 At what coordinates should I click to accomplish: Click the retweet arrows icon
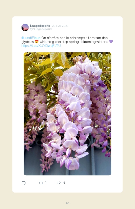coord(41,183)
